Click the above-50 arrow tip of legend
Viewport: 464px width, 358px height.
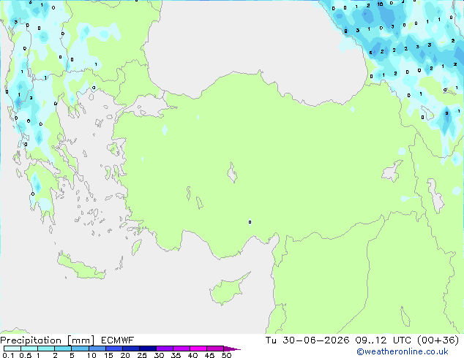[x=232, y=349]
